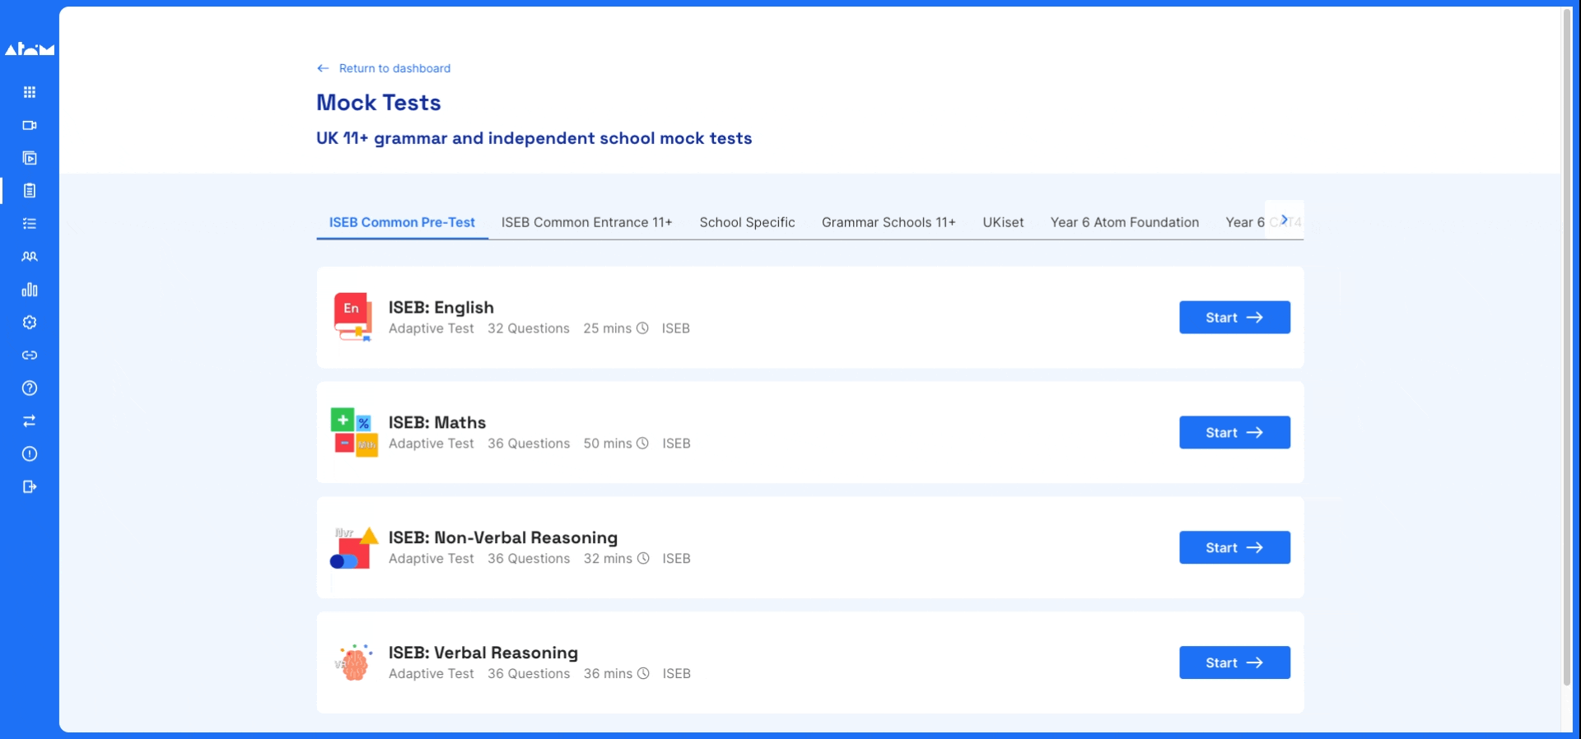This screenshot has width=1581, height=739.
Task: Open the checklist icon in sidebar
Action: tap(30, 224)
